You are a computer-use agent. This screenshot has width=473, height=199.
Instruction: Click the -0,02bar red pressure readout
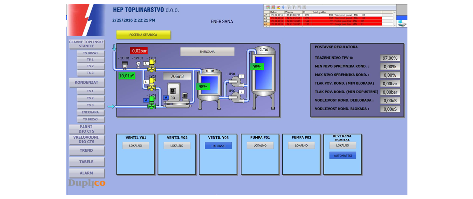click(x=139, y=51)
